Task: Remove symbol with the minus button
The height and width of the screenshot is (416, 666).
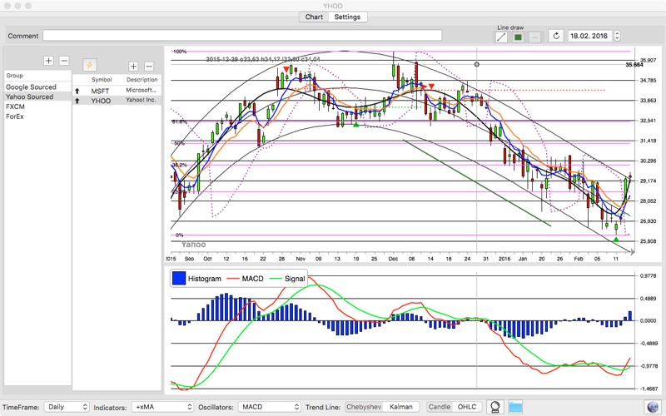Action: click(149, 66)
